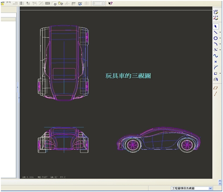
Task: Expand the Rectangle tool dropdown arrow
Action: click(x=220, y=74)
